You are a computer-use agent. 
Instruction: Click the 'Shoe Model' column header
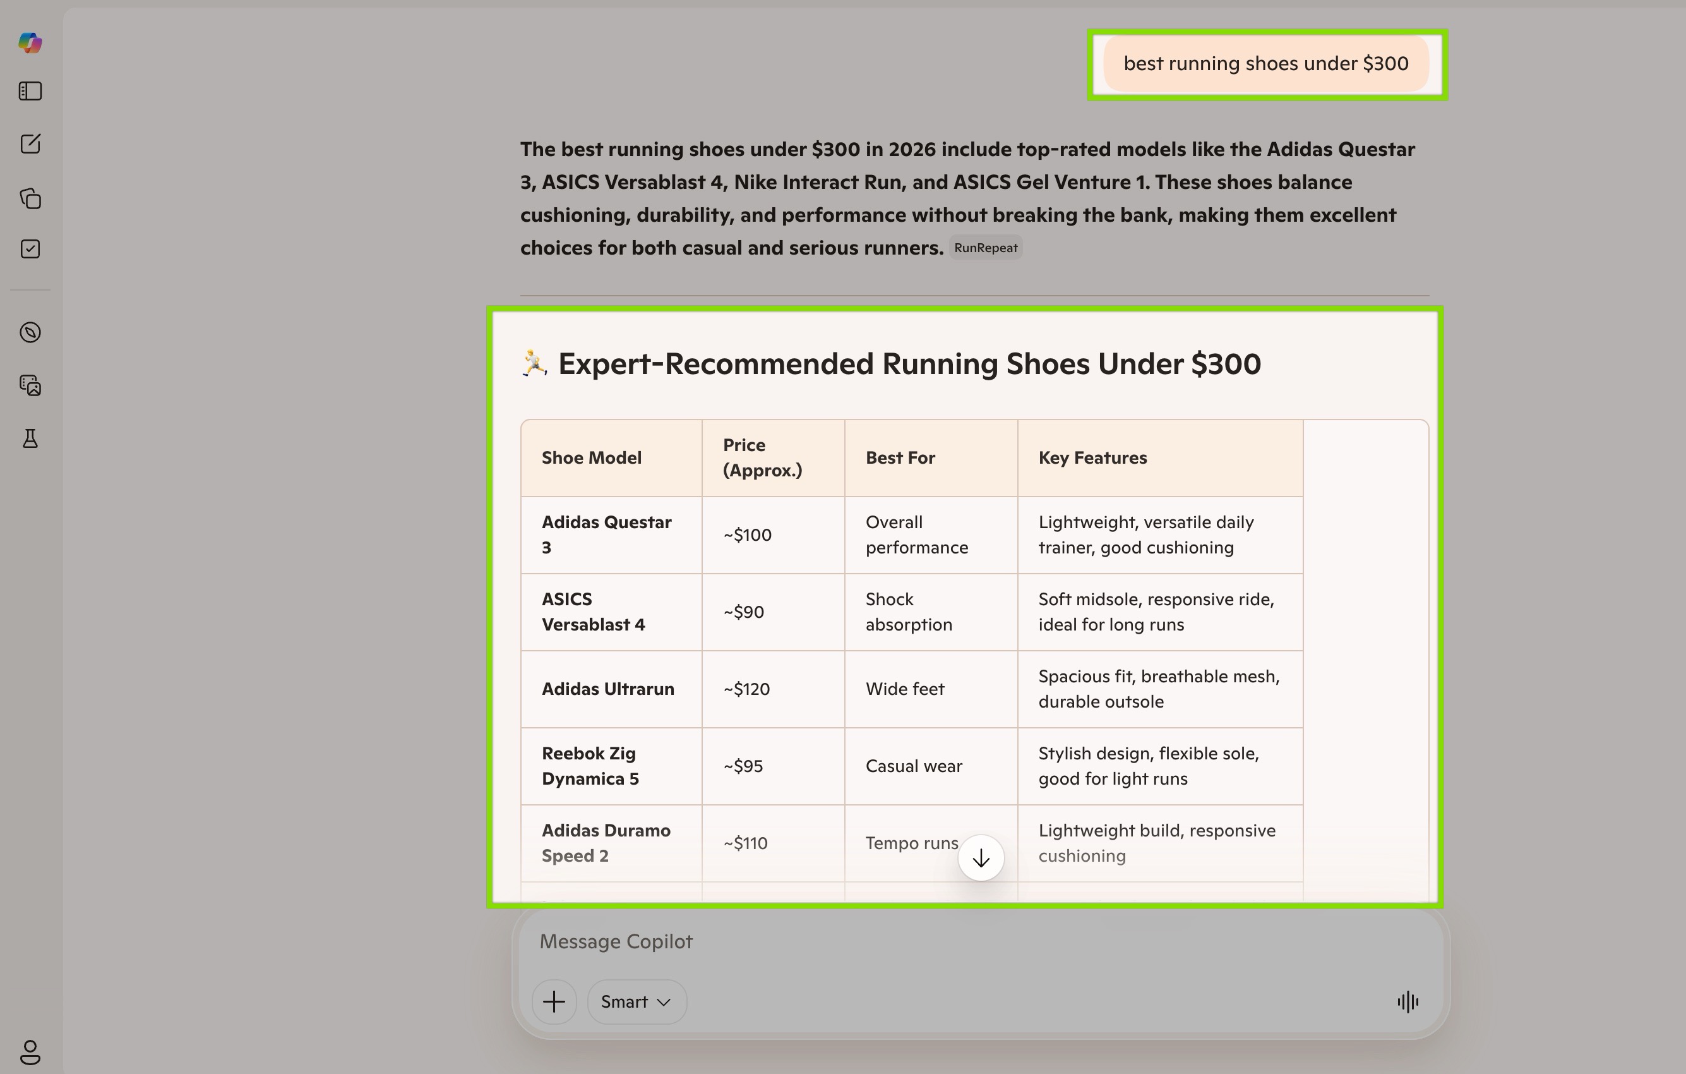(611, 458)
